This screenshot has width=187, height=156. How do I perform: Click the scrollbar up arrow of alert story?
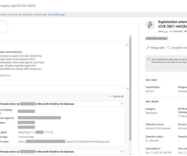[x=130, y=36]
